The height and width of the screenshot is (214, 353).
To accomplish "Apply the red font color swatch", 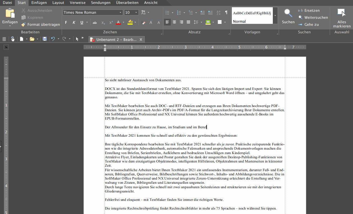I will pos(118,22).
